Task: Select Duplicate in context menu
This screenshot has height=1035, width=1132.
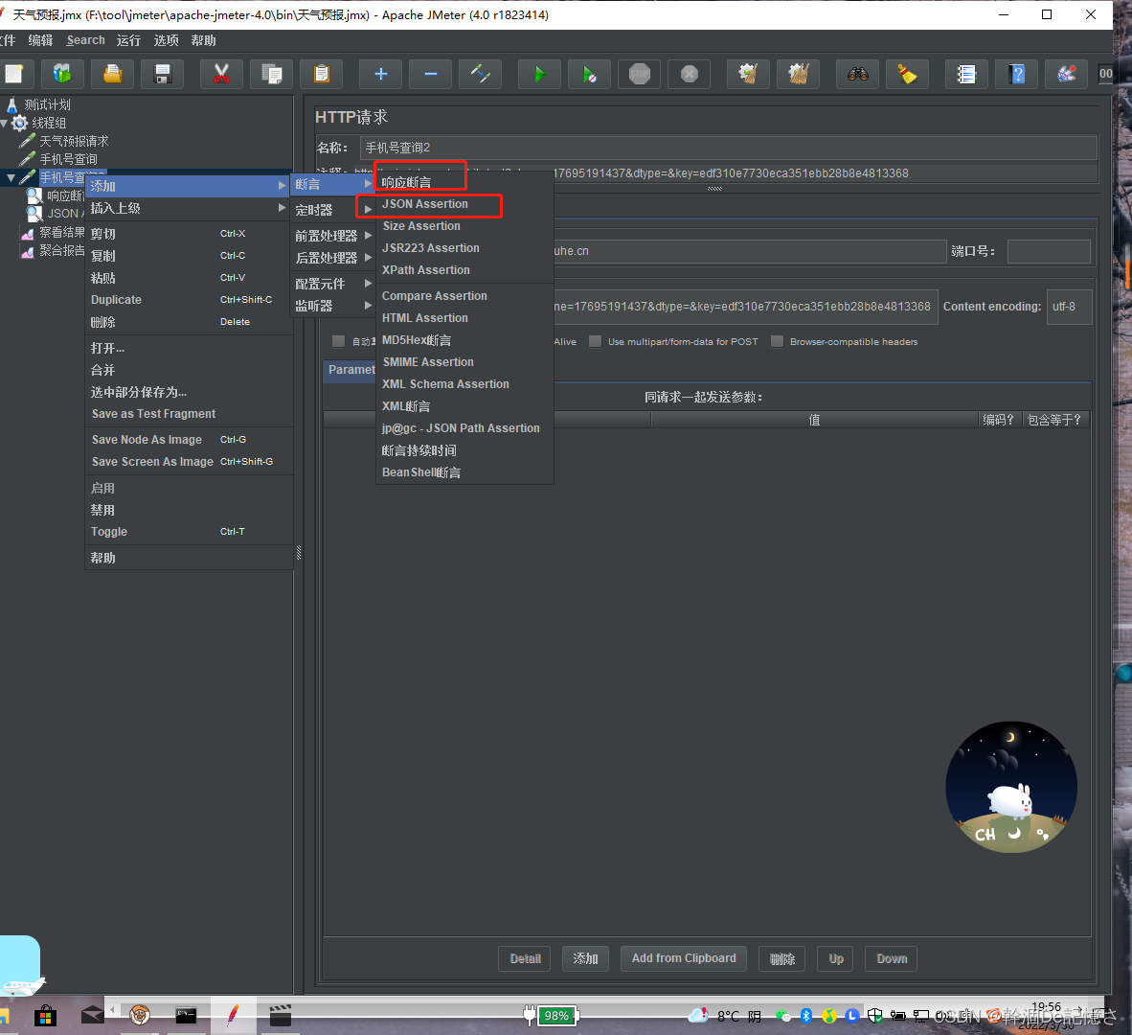Action: tap(188, 300)
